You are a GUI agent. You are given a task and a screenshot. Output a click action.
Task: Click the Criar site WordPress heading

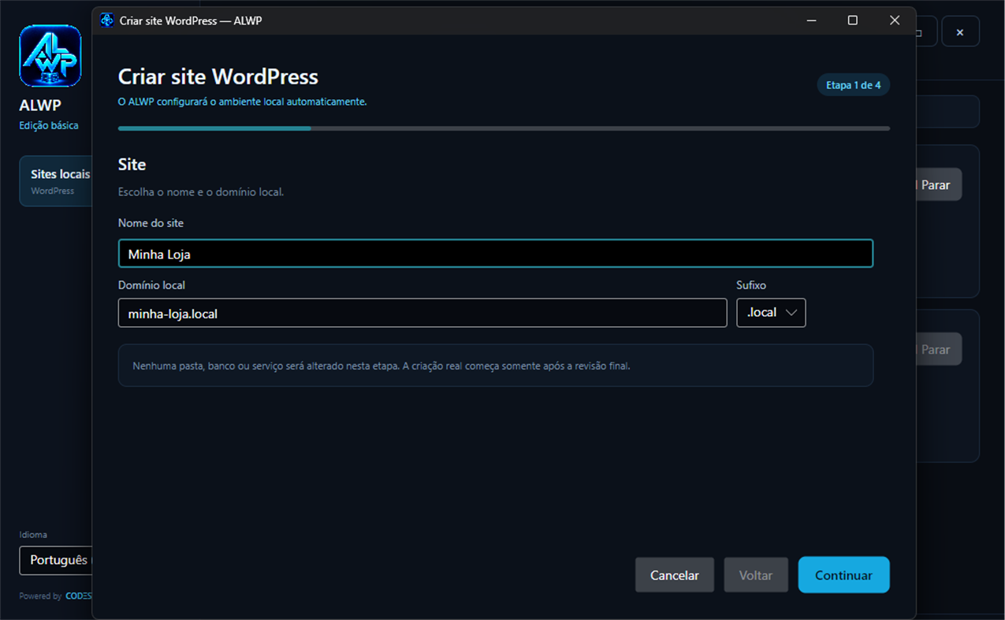pyautogui.click(x=218, y=76)
